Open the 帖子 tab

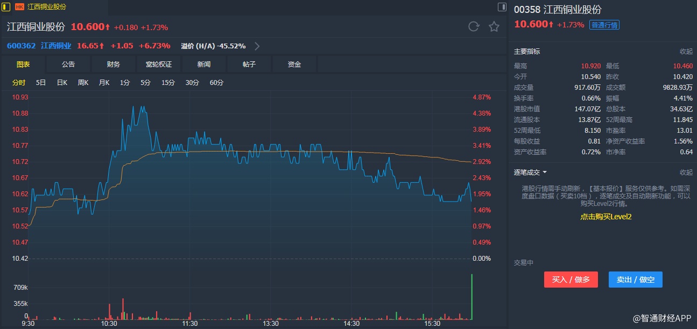coord(249,64)
